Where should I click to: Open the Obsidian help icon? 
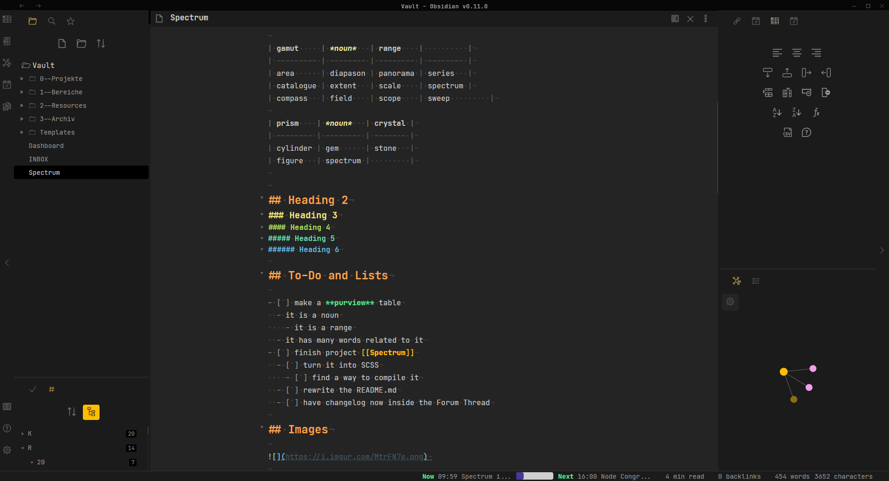[7, 428]
